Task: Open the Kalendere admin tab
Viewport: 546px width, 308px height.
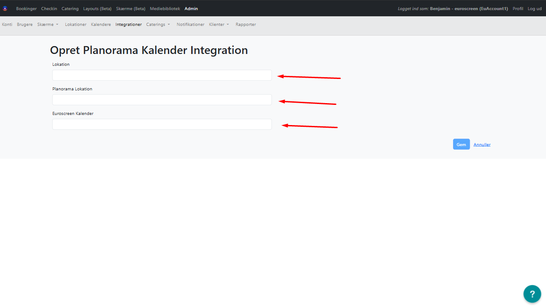Action: (101, 25)
